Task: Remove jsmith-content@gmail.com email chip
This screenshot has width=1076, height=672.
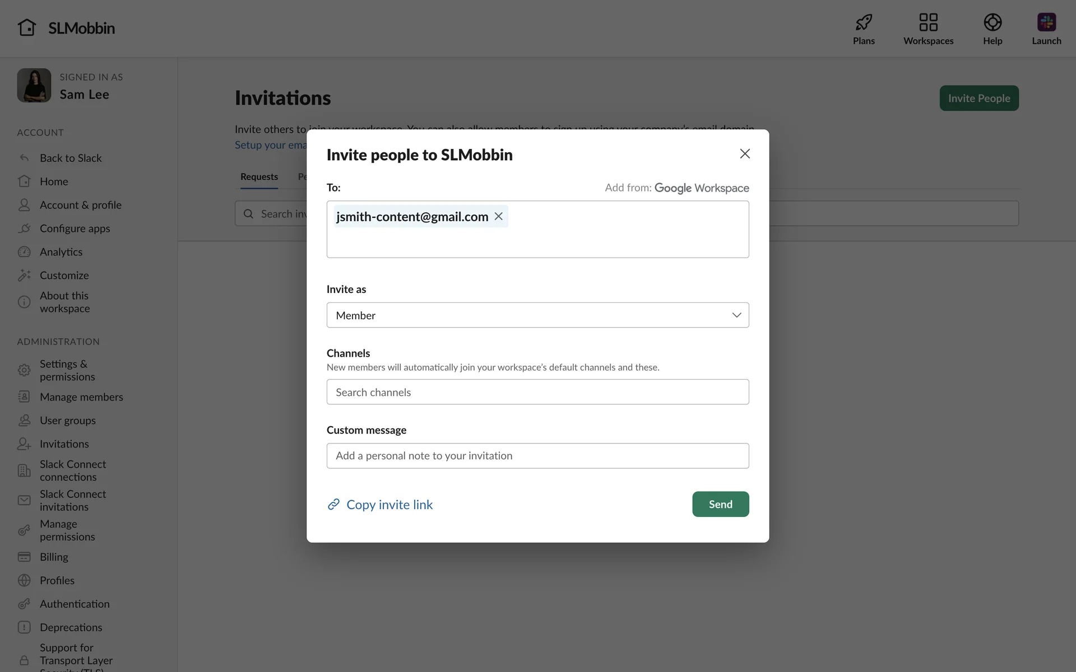Action: pos(498,216)
